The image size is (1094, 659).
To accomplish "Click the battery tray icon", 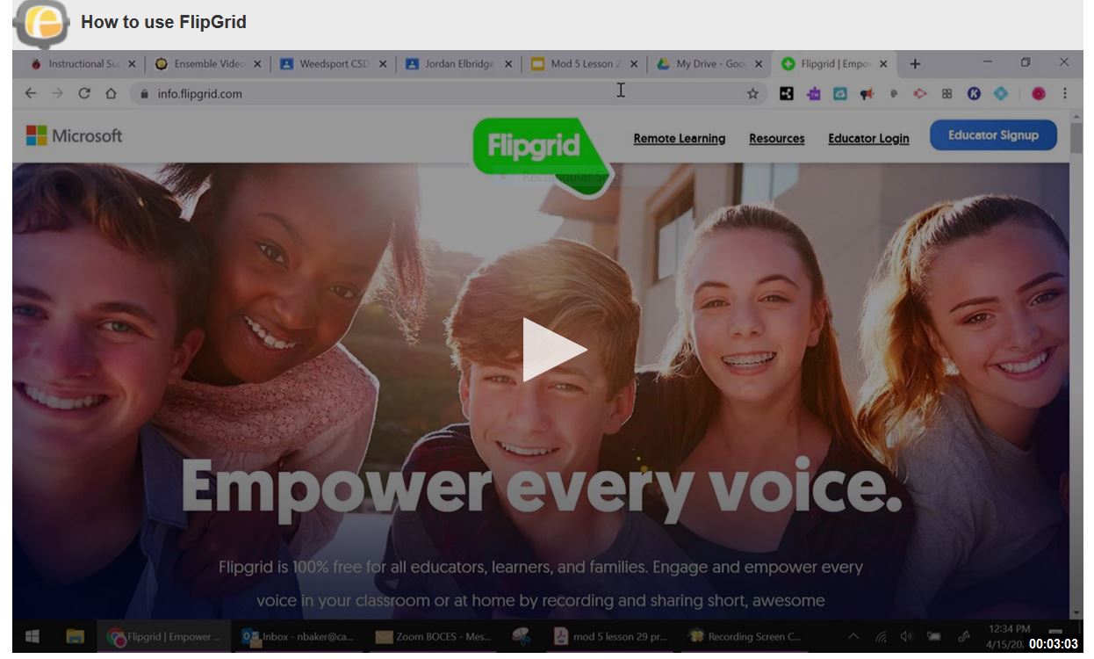I will (934, 636).
